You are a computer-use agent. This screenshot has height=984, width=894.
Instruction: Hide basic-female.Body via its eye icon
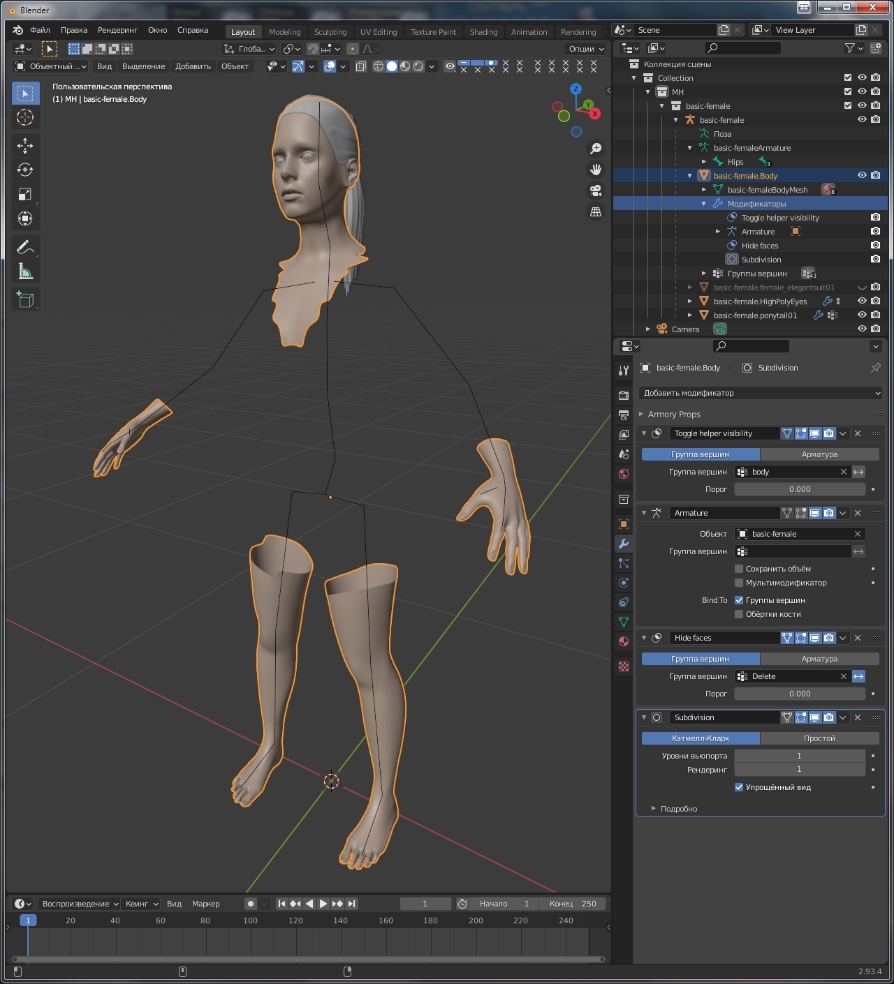coord(862,175)
